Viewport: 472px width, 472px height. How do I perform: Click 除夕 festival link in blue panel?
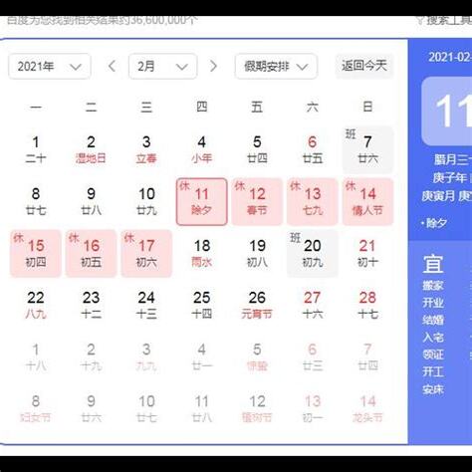pyautogui.click(x=436, y=223)
